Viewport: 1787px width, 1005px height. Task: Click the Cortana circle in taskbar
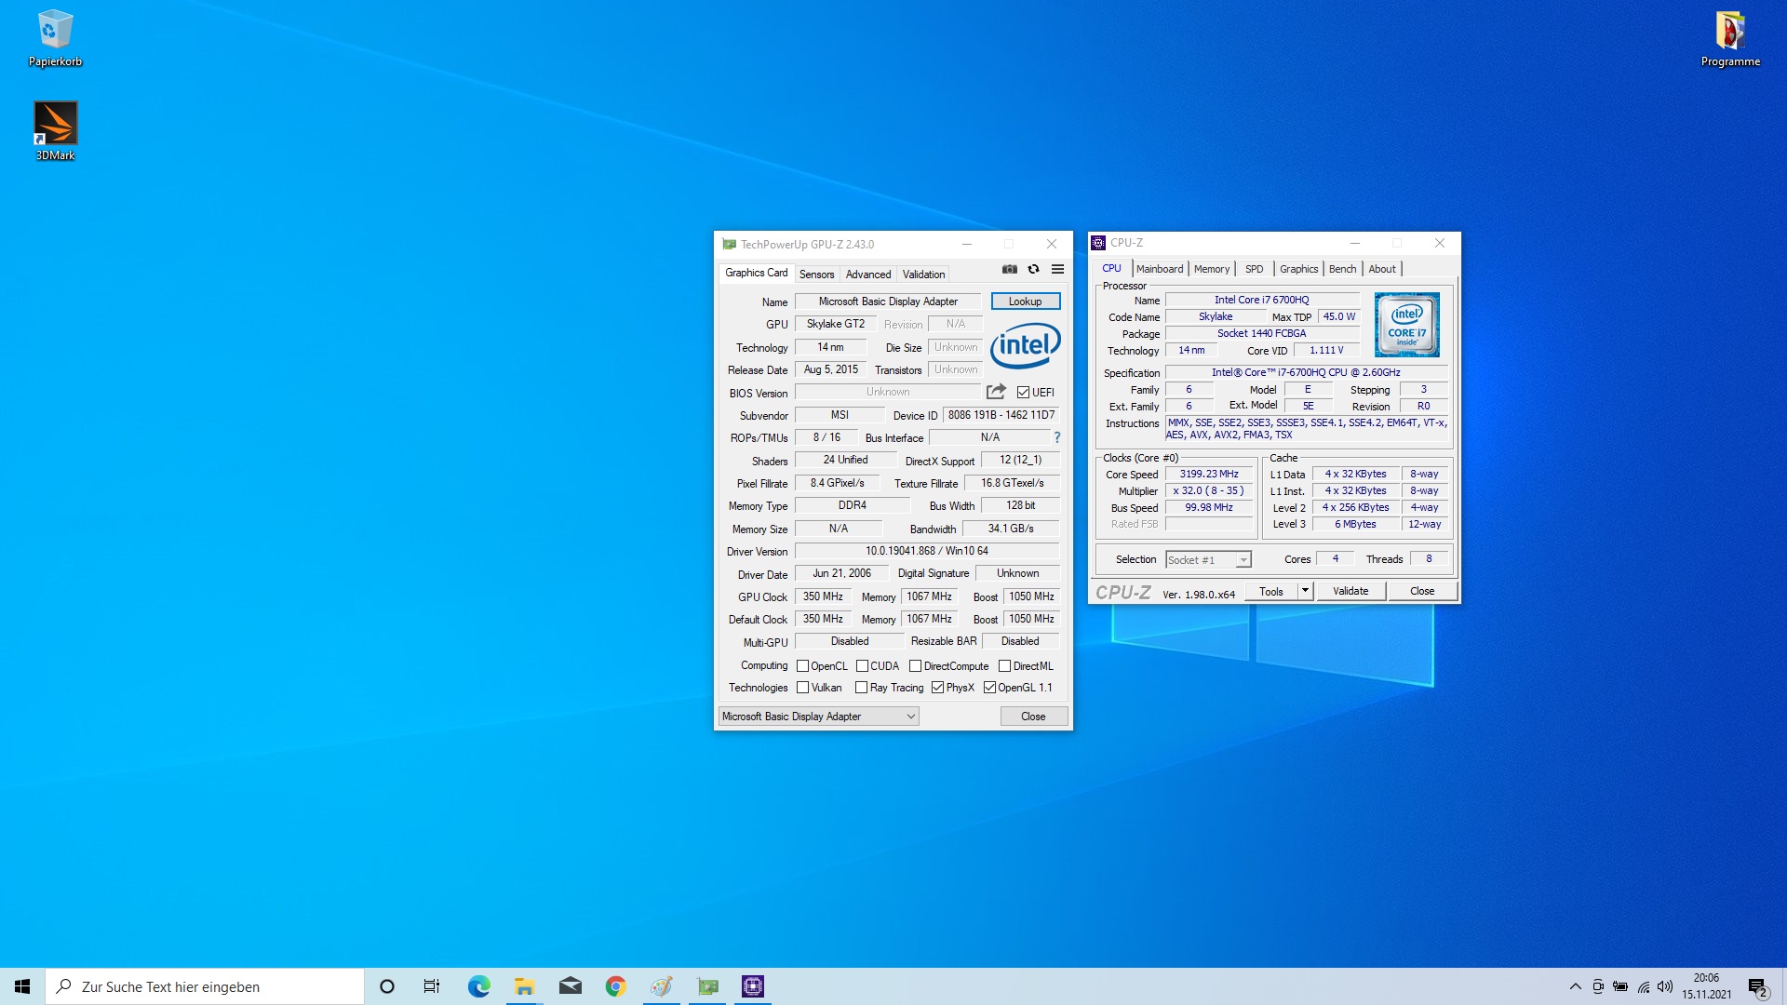pyautogui.click(x=387, y=986)
